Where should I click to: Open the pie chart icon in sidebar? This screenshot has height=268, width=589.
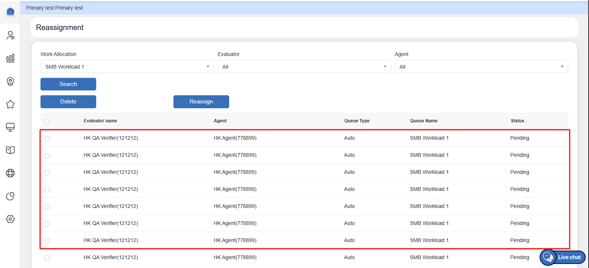click(x=10, y=196)
